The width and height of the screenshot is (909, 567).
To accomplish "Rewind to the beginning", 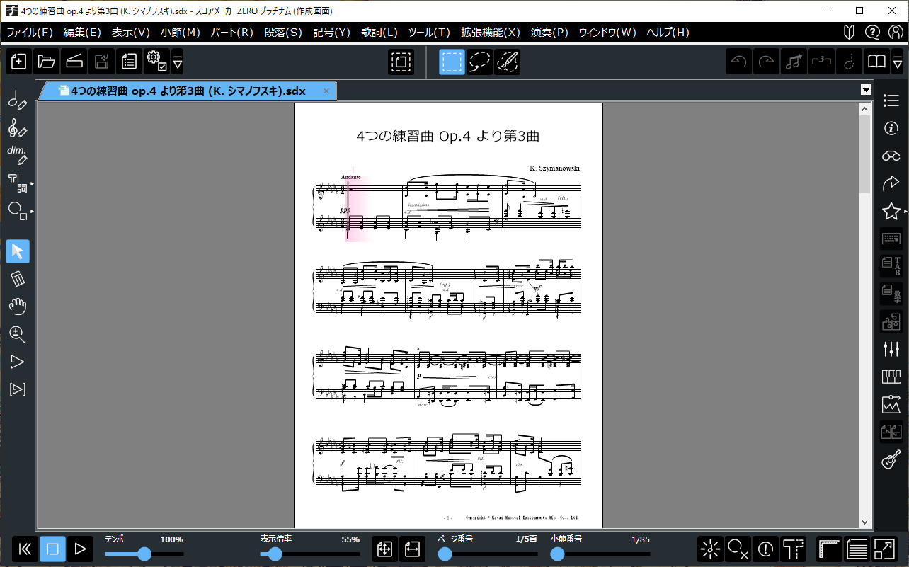I will [25, 549].
